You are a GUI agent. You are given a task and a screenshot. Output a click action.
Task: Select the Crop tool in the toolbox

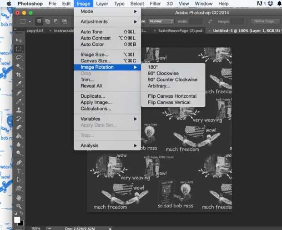click(19, 75)
